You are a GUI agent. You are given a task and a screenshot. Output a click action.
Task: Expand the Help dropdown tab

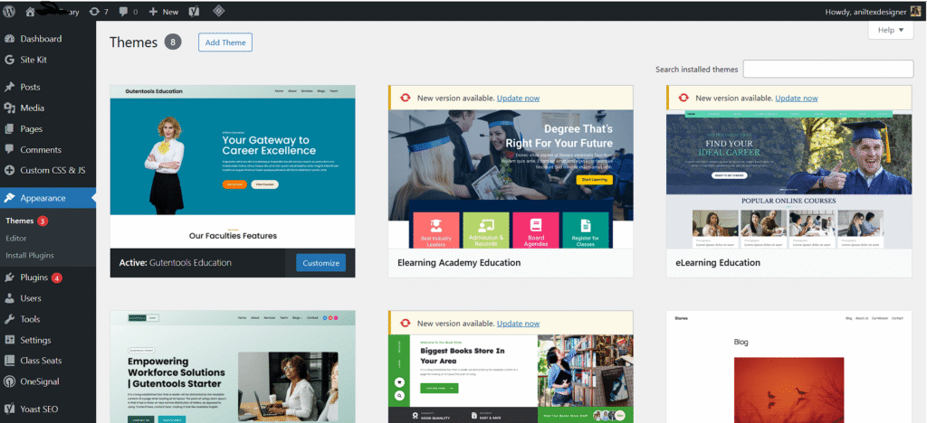pos(890,30)
